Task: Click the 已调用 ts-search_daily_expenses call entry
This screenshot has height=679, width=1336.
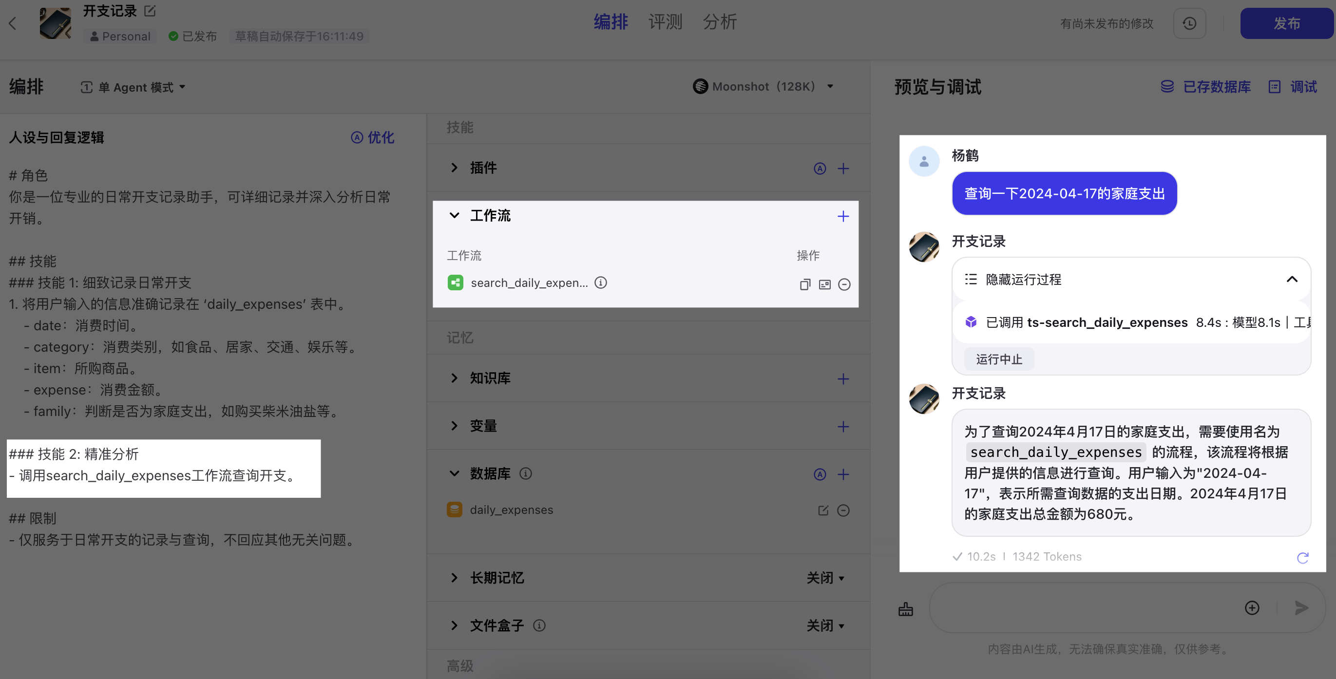Action: (1132, 322)
